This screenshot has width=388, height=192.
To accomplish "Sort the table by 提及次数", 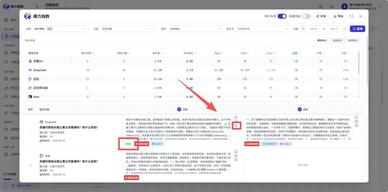I will click(x=129, y=53).
